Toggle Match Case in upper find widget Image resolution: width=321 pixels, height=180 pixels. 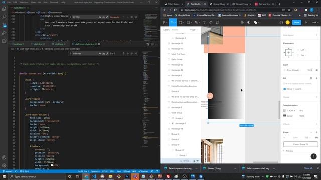pyautogui.click(x=100, y=17)
